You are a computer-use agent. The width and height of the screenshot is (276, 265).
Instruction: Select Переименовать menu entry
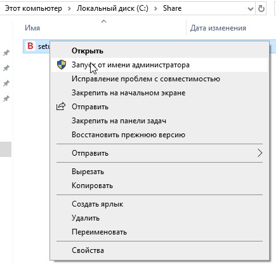(x=159, y=232)
